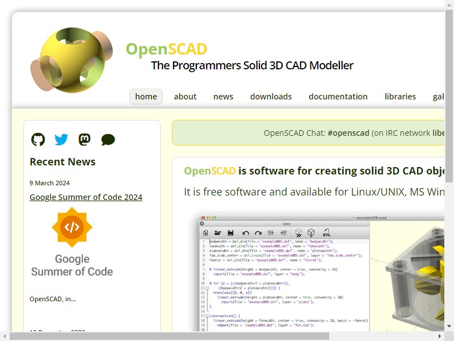Open the chat bubble icon link
This screenshot has width=454, height=341.
pos(108,140)
